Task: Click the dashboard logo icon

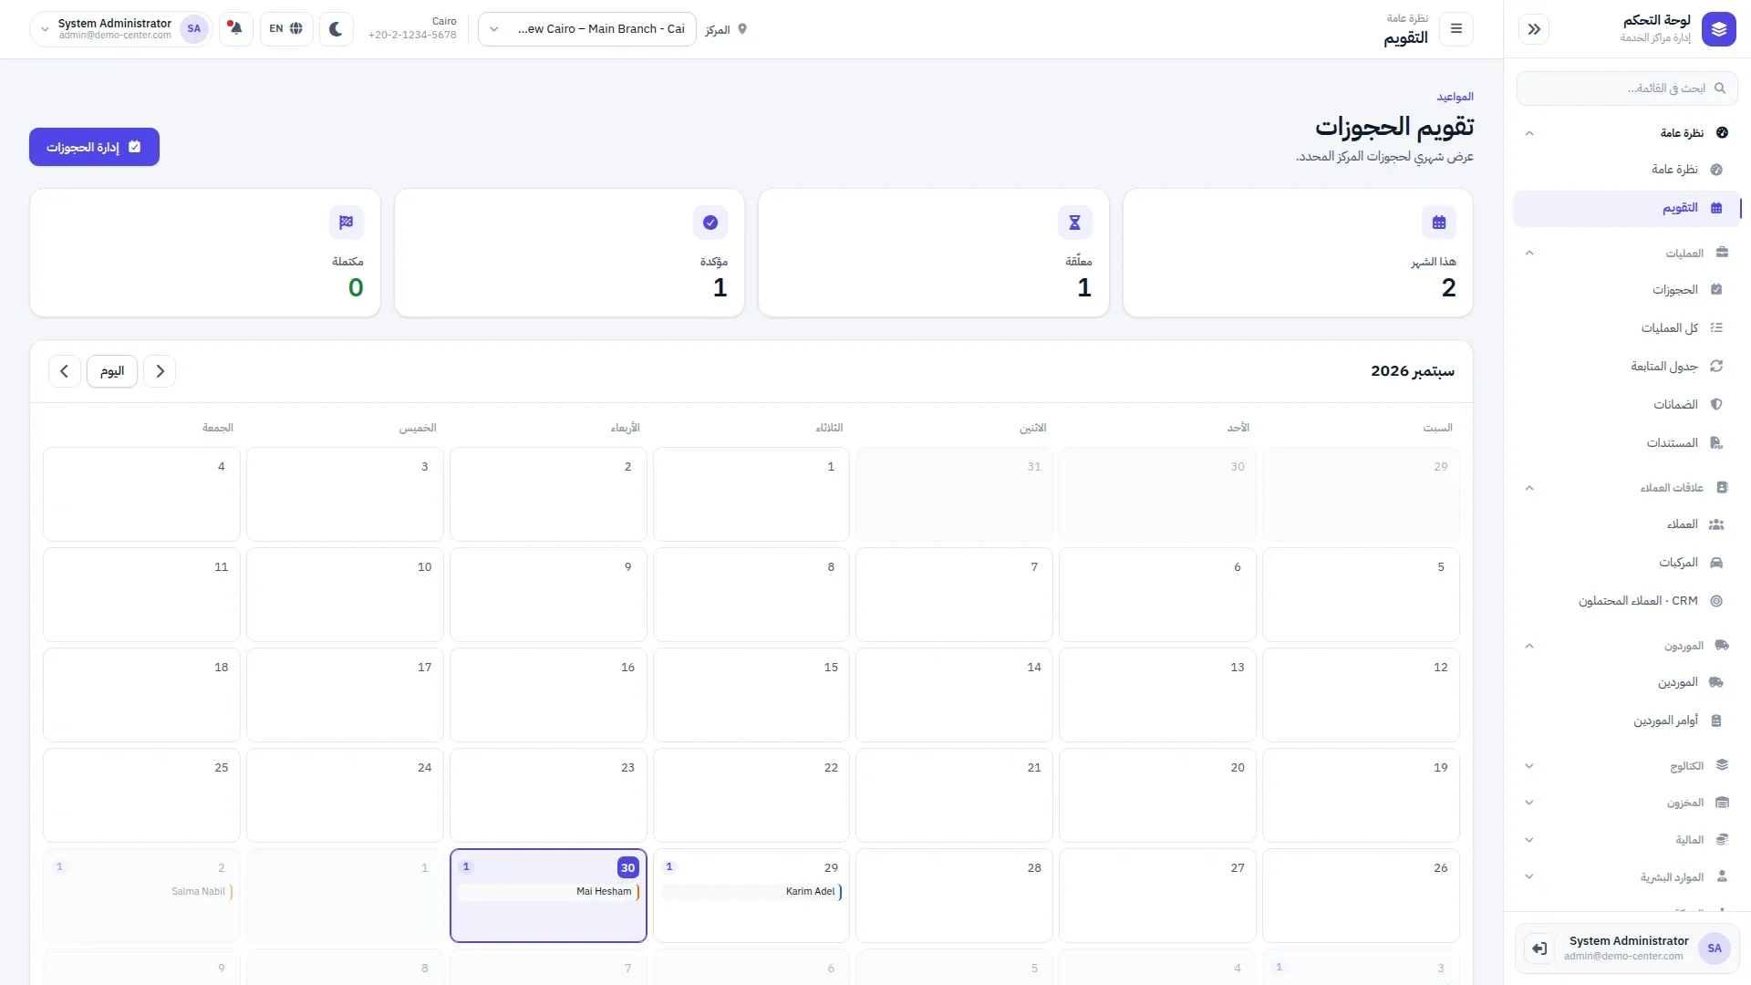Action: (x=1719, y=29)
